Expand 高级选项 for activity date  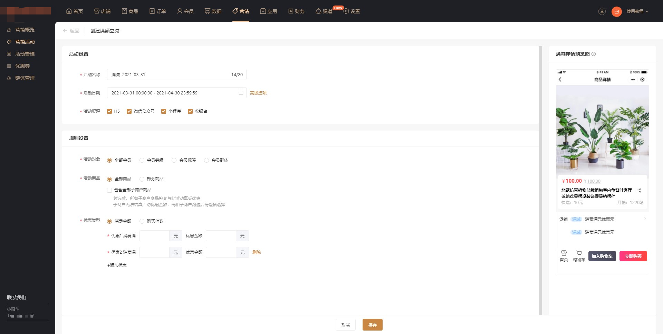[258, 93]
